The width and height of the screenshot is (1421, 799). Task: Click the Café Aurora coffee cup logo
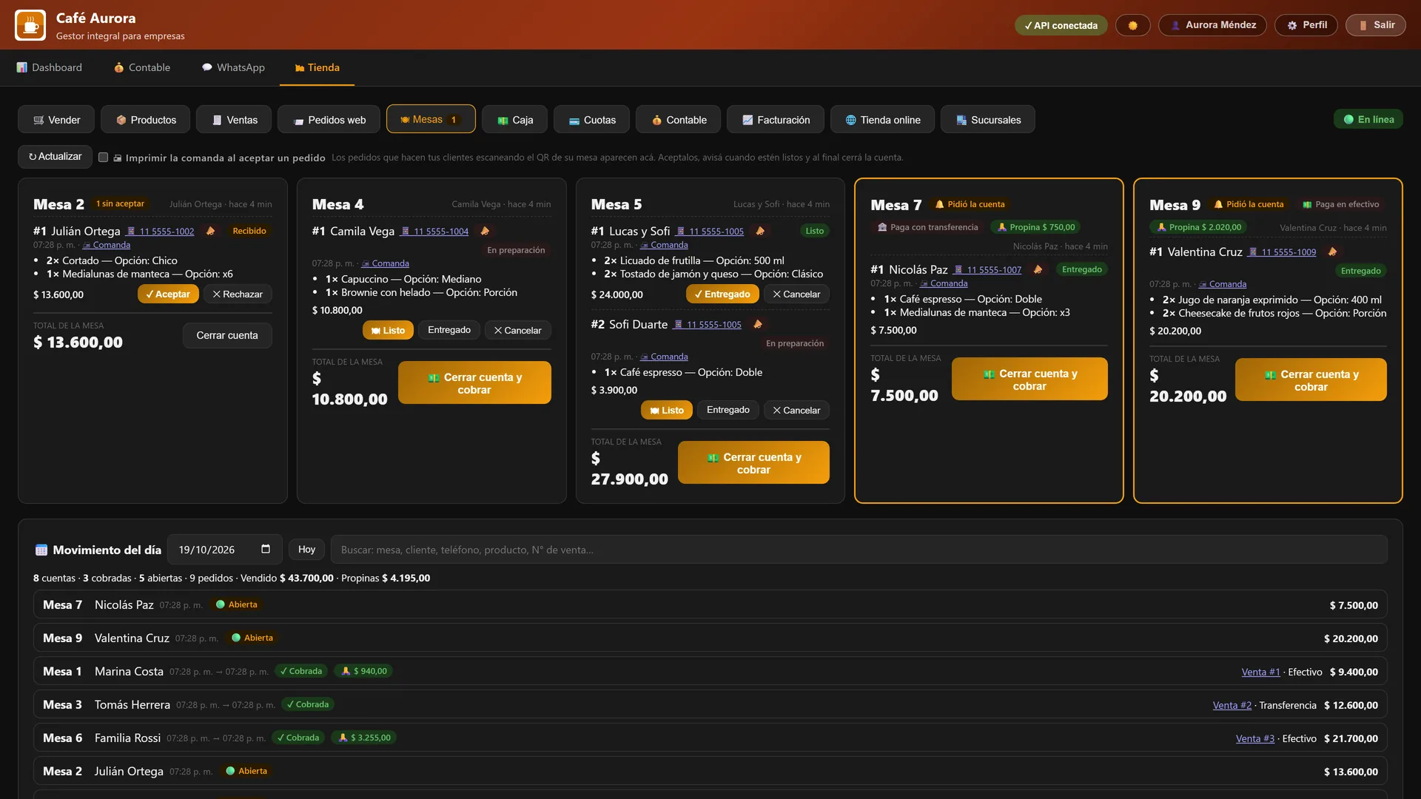coord(30,25)
